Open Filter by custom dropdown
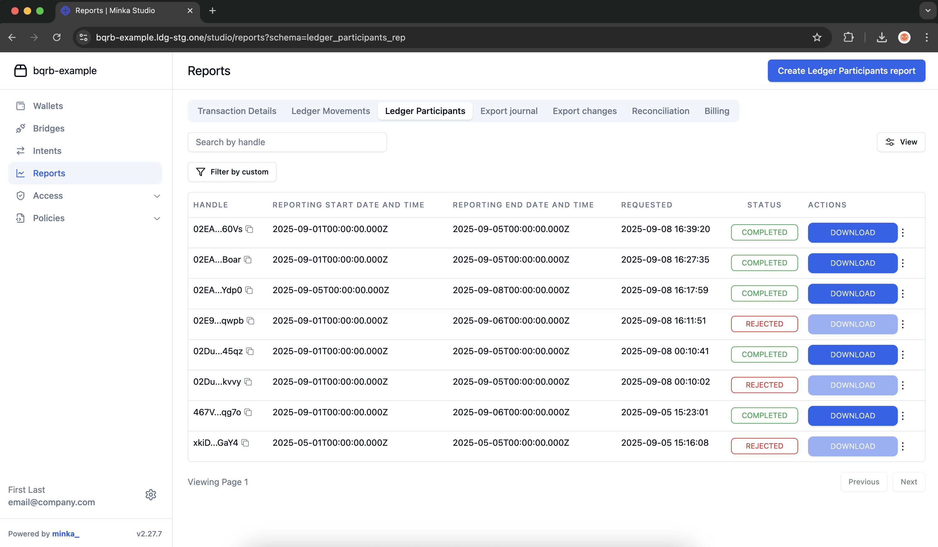Image resolution: width=938 pixels, height=547 pixels. tap(232, 172)
